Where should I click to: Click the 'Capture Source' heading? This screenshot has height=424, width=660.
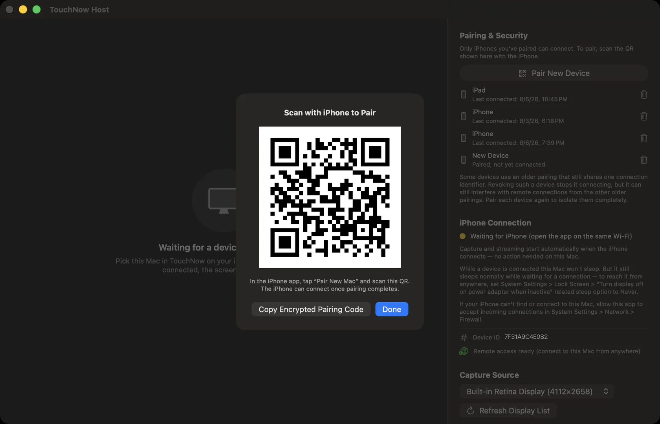[x=489, y=375]
